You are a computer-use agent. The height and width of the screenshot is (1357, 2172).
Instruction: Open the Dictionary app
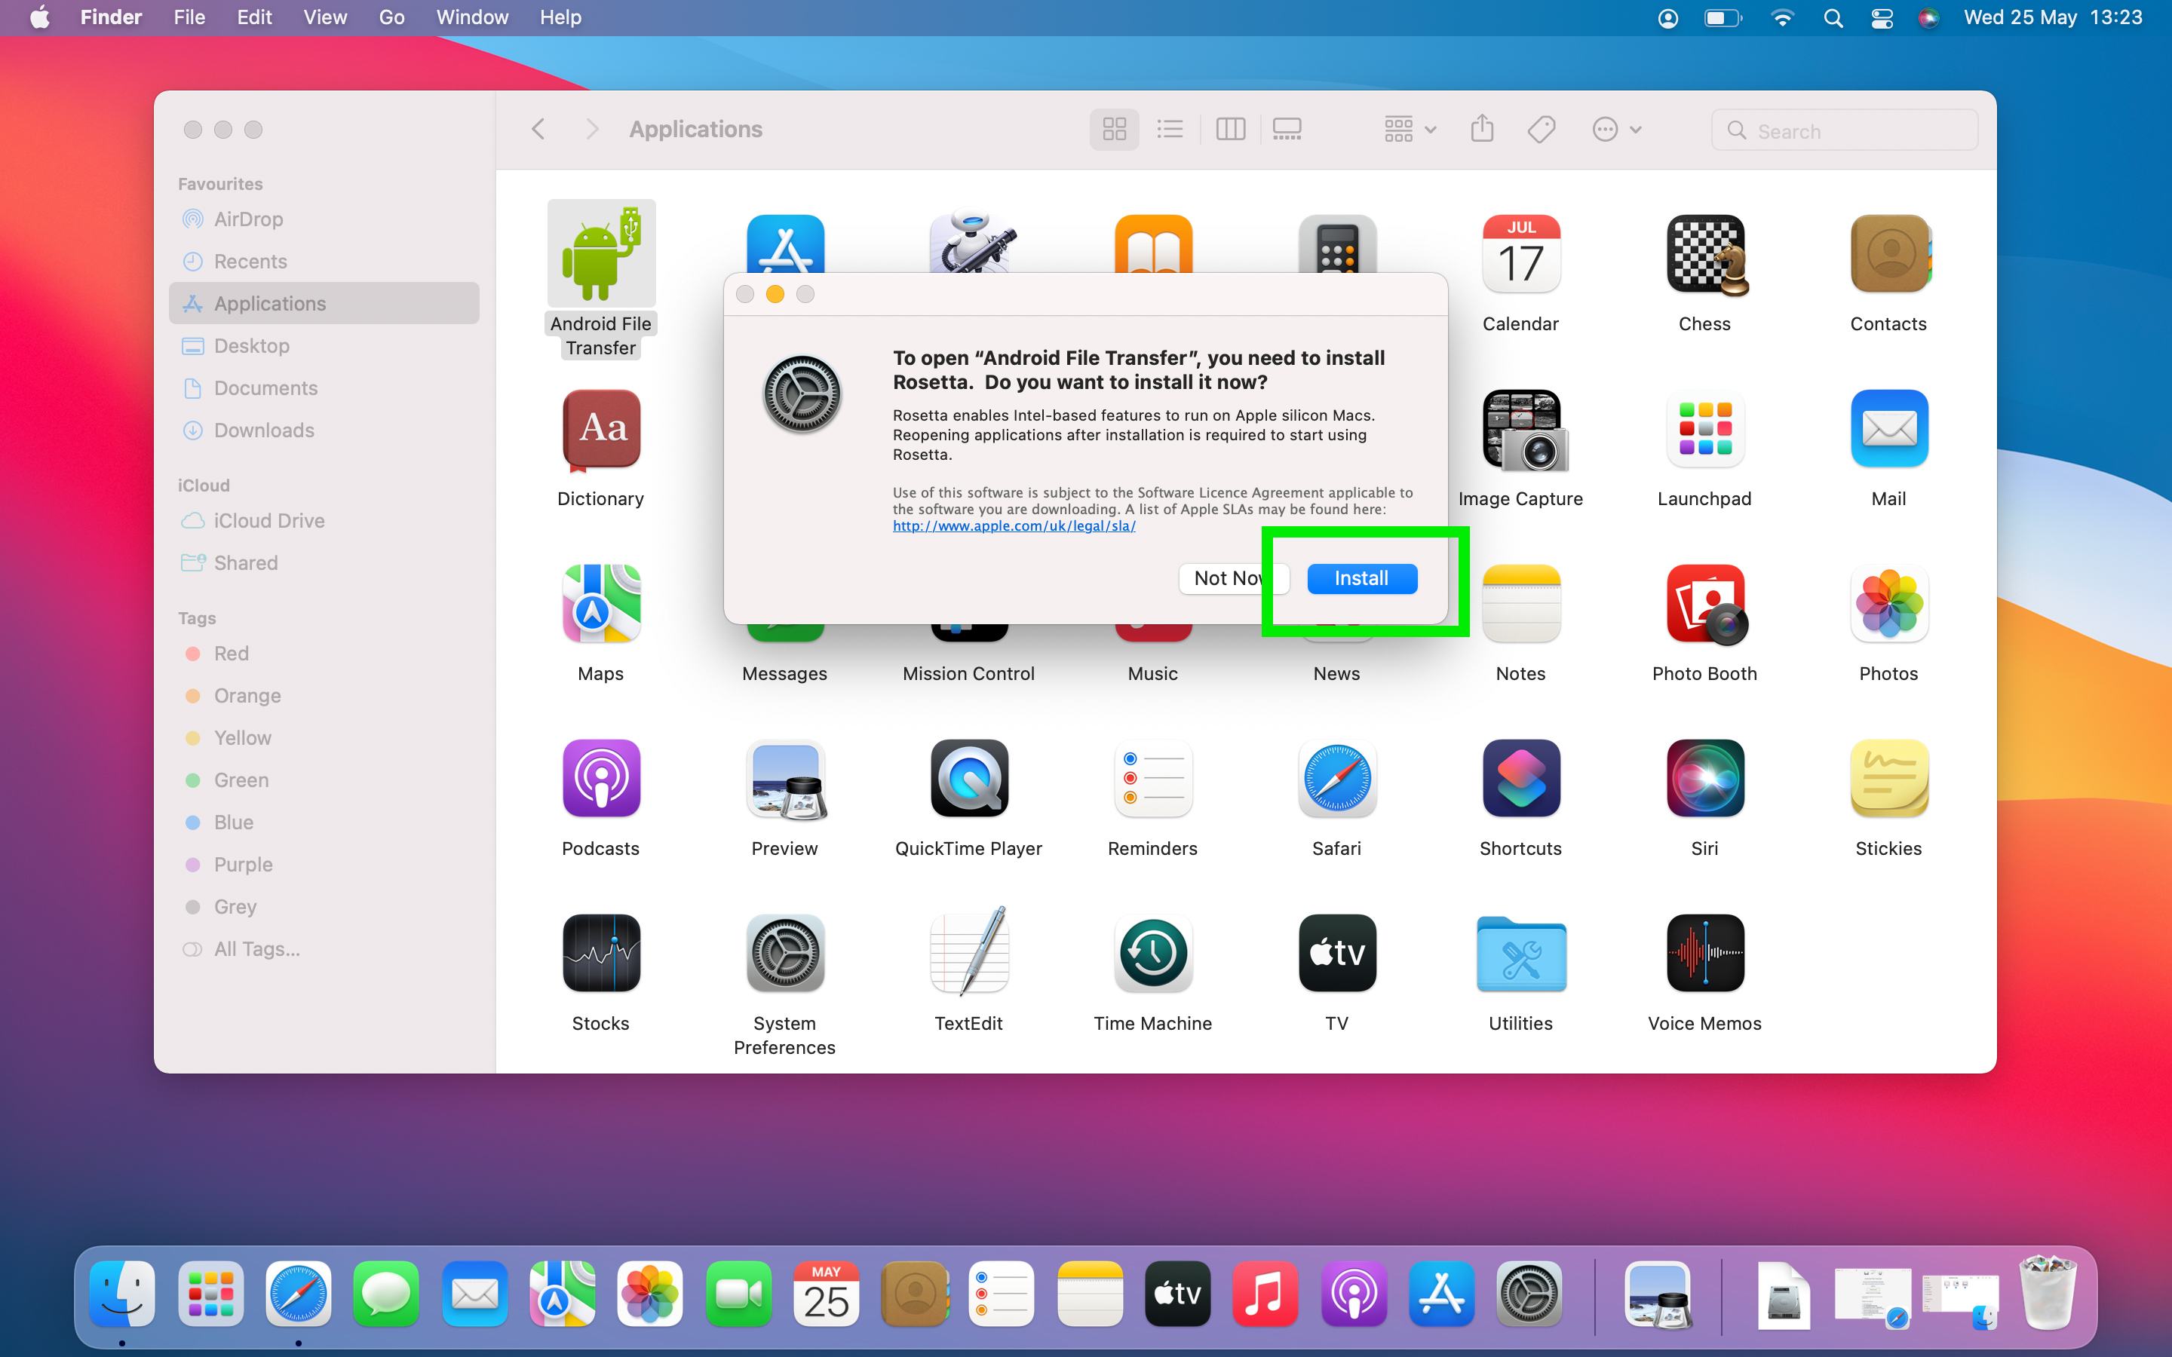coord(600,430)
